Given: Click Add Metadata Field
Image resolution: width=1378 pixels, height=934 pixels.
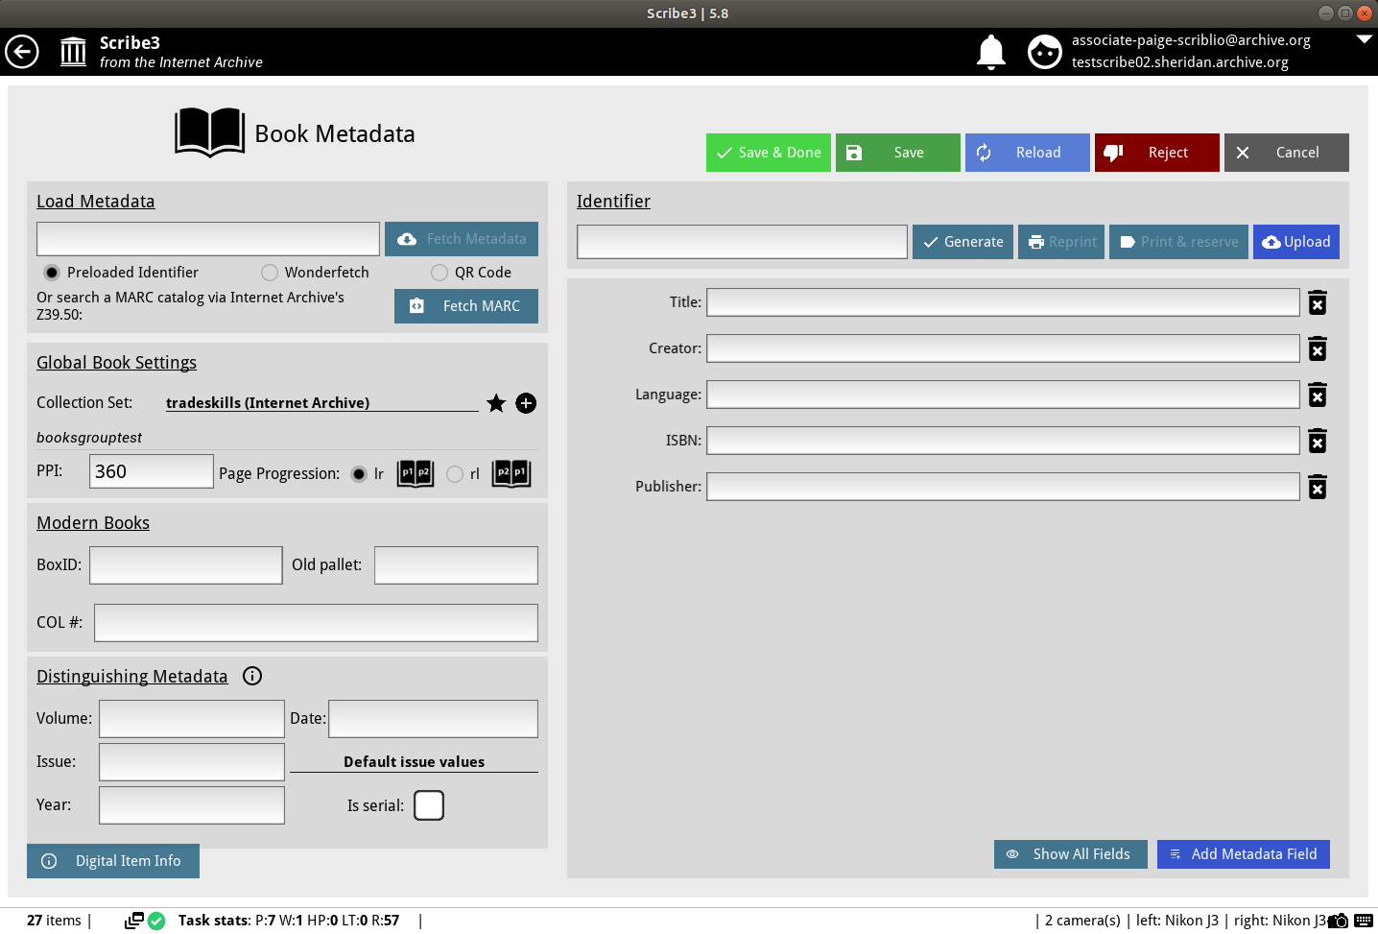Looking at the screenshot, I should tap(1243, 854).
